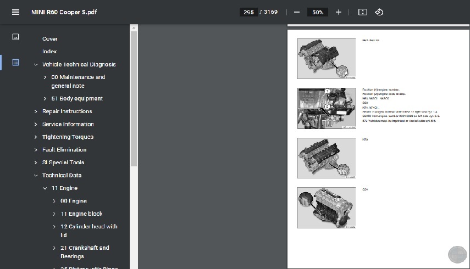Go to 51 Body equipment bookmark
Viewport: 470px width, 269px height.
[x=77, y=98]
